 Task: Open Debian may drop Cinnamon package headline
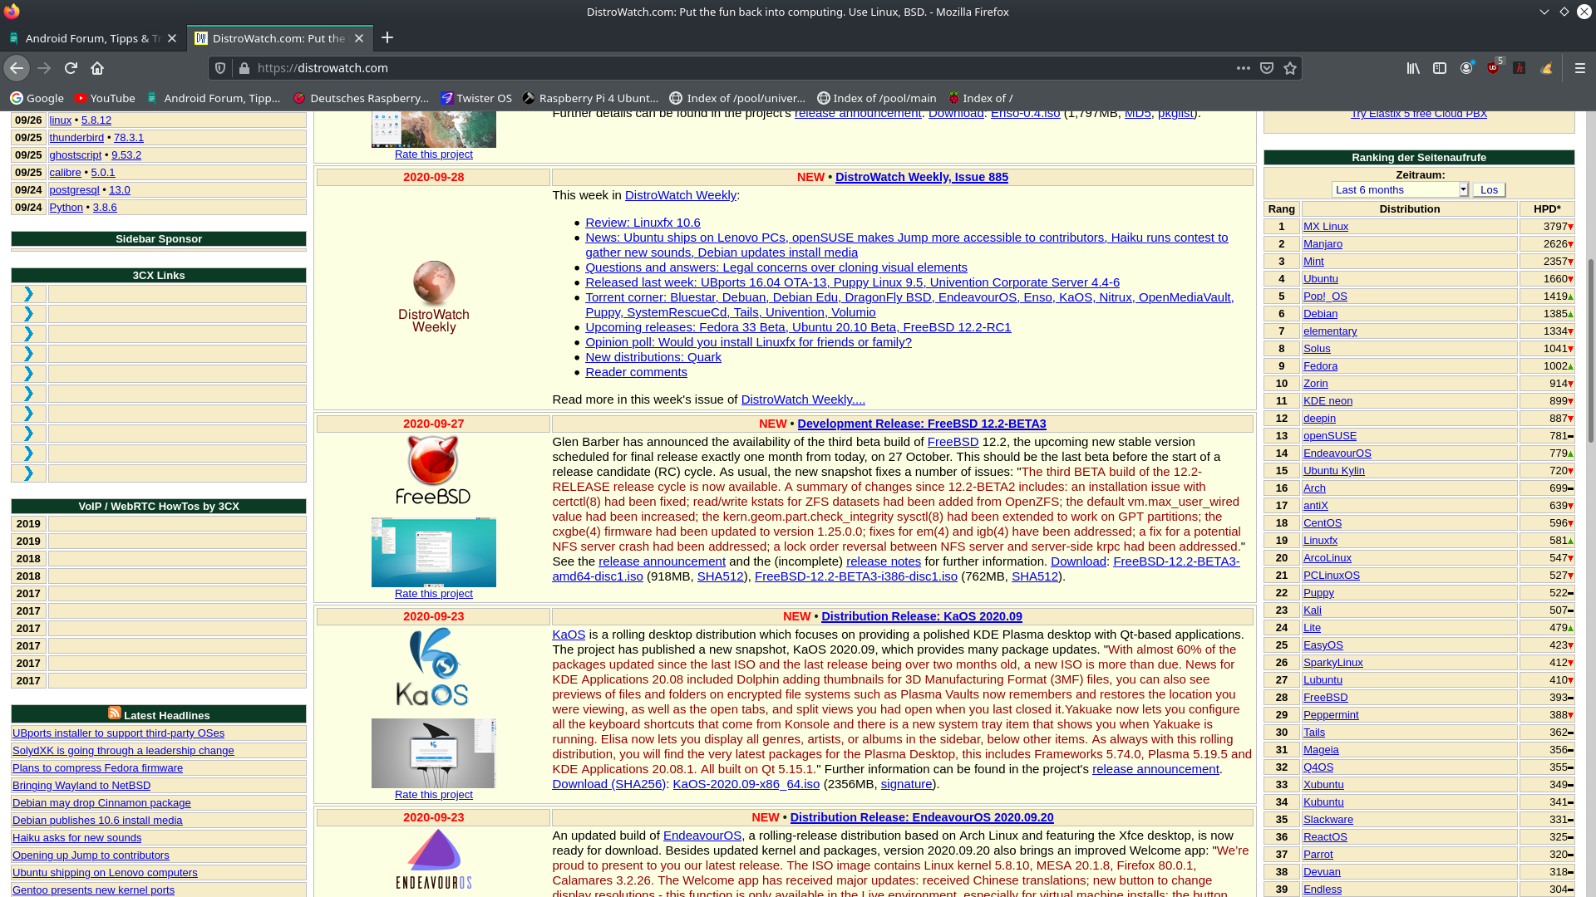tap(101, 803)
